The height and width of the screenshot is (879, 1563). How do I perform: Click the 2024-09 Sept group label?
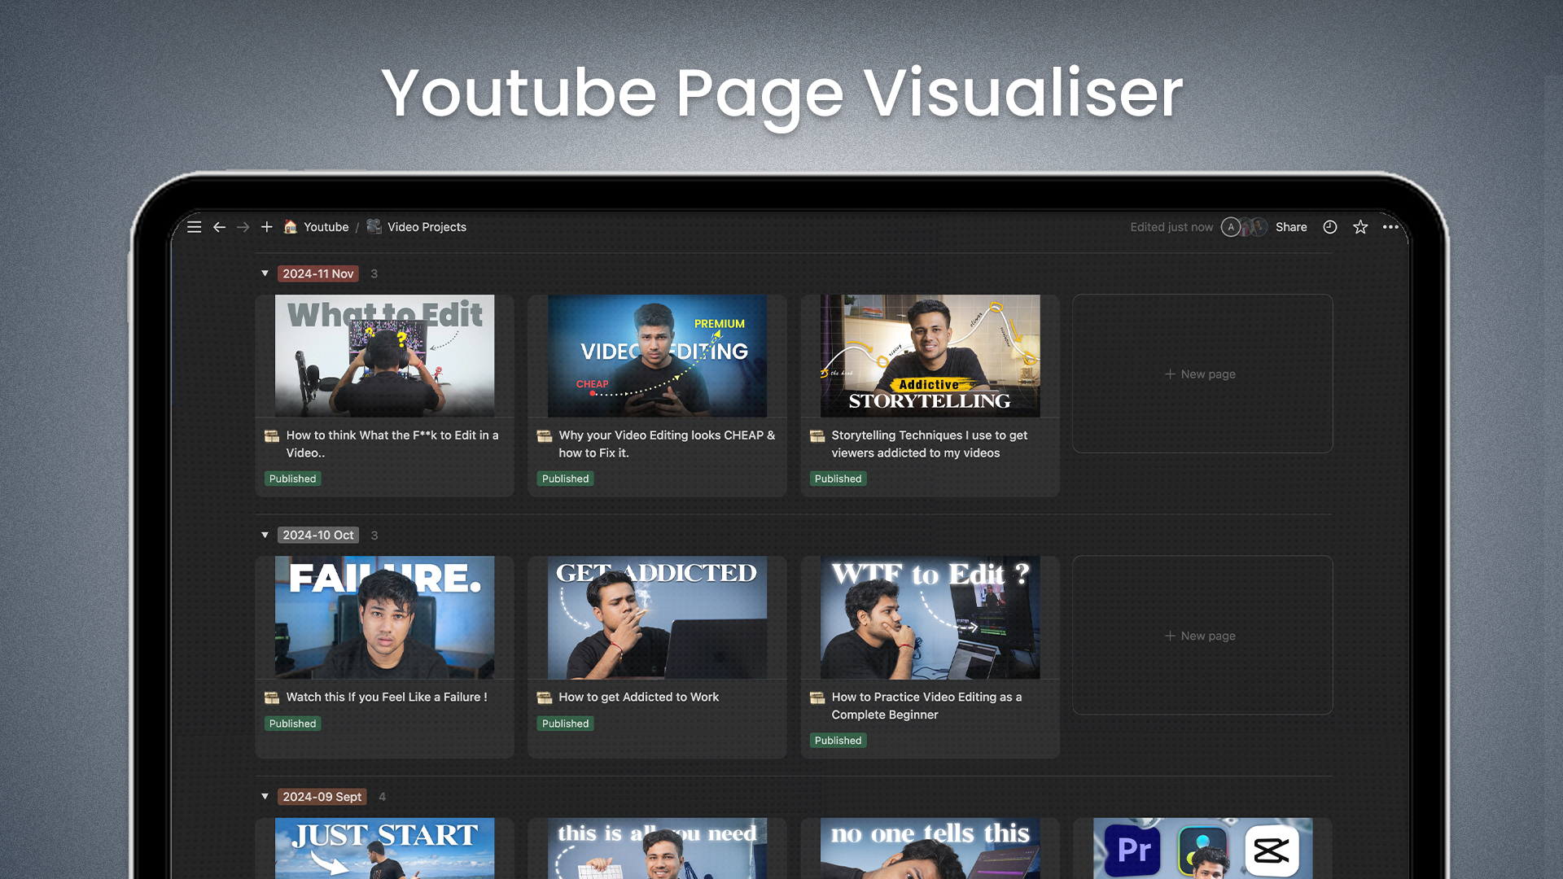[x=322, y=797]
